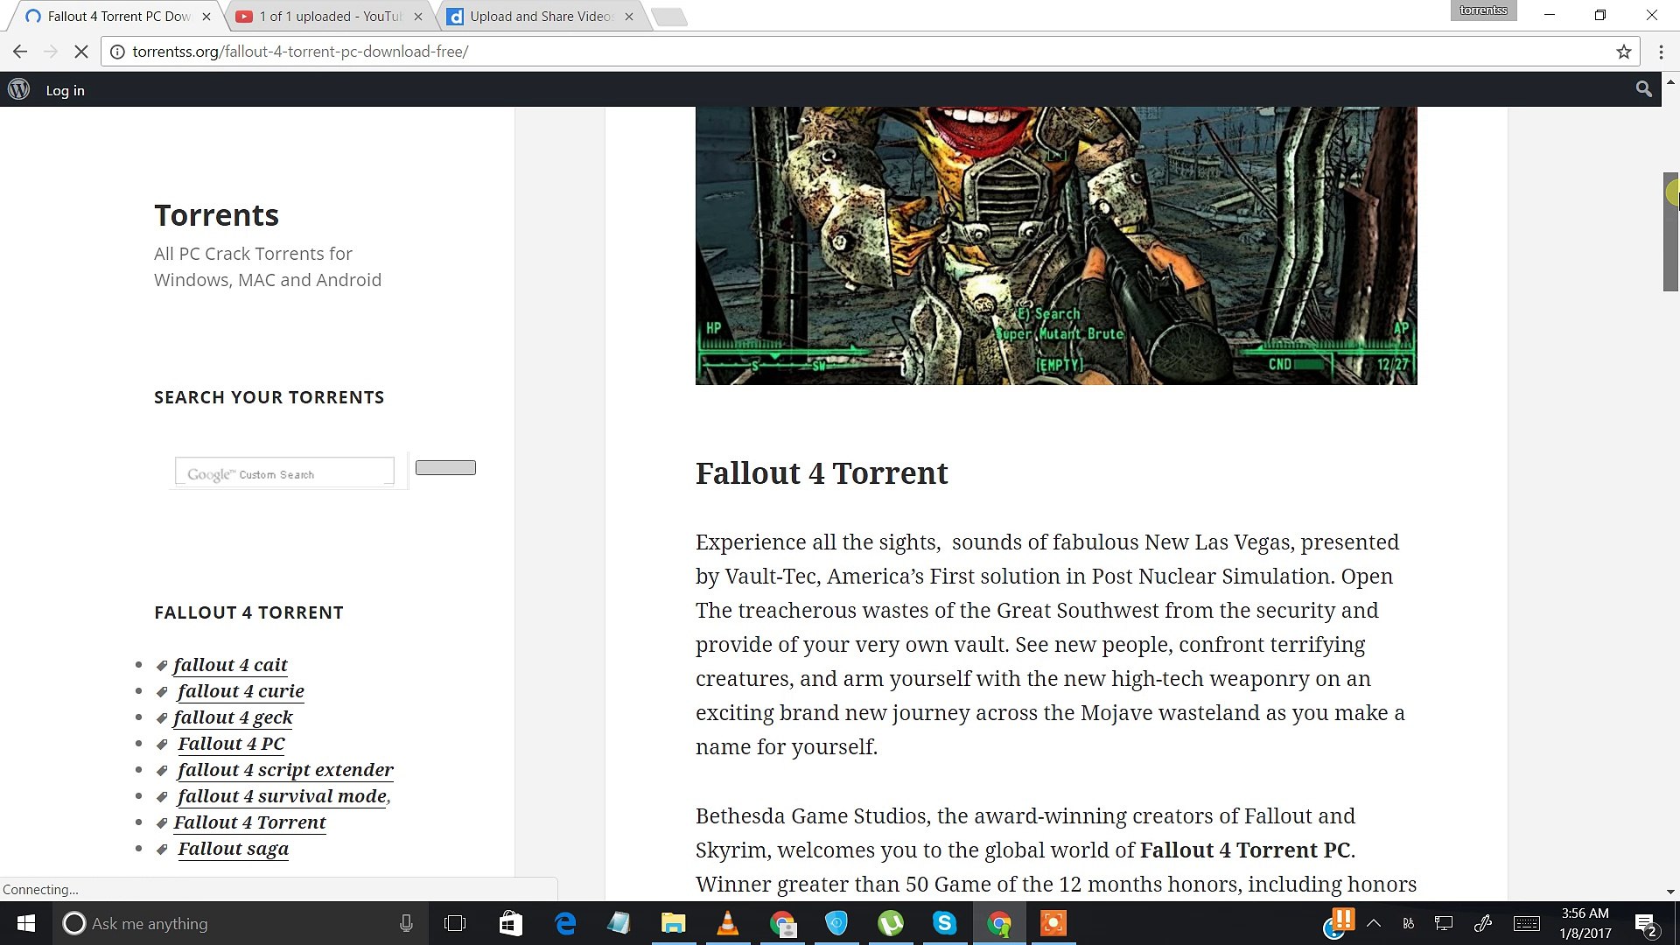Open Microsoft Edge from taskbar
The width and height of the screenshot is (1680, 945).
pos(565,923)
